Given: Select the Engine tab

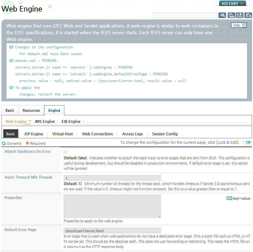Looking at the screenshot, I should pos(54,110).
